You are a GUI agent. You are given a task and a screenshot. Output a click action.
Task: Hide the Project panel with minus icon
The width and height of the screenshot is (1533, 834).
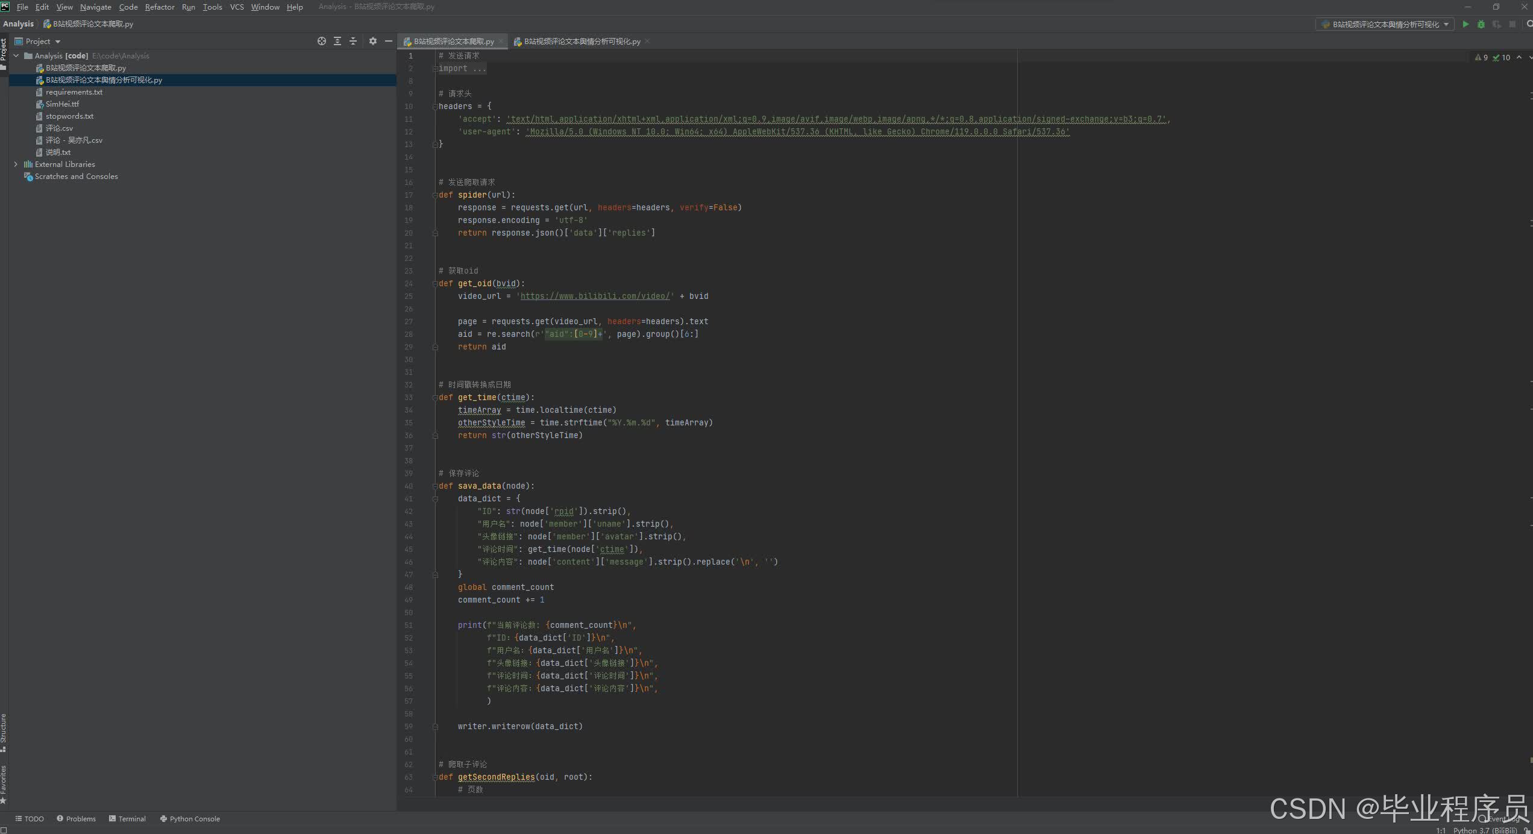(x=389, y=41)
